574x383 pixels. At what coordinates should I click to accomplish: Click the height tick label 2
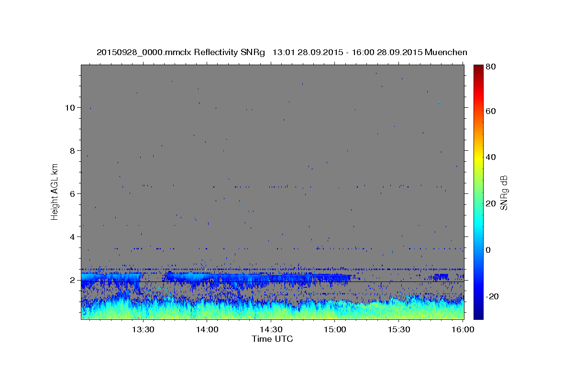point(72,280)
